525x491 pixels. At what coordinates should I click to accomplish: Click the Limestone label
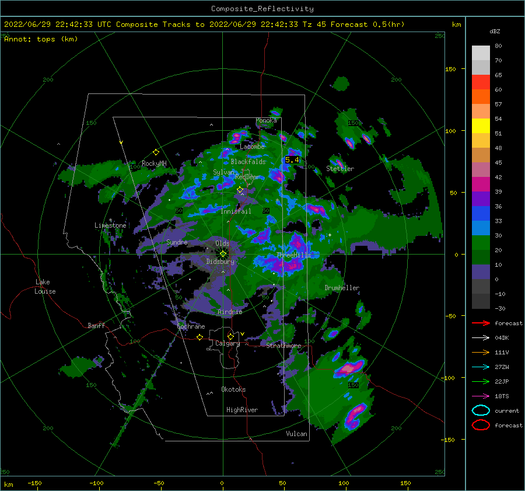point(110,225)
